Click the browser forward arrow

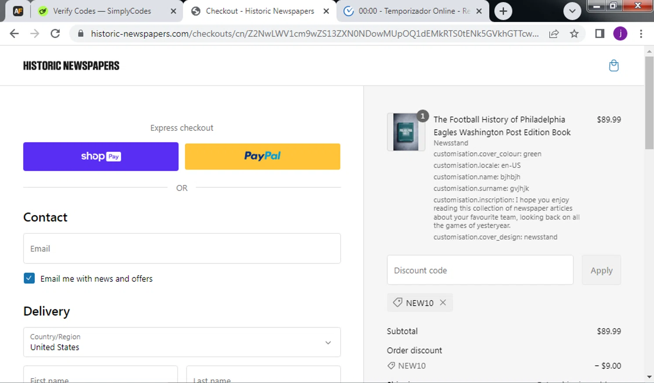click(x=35, y=34)
